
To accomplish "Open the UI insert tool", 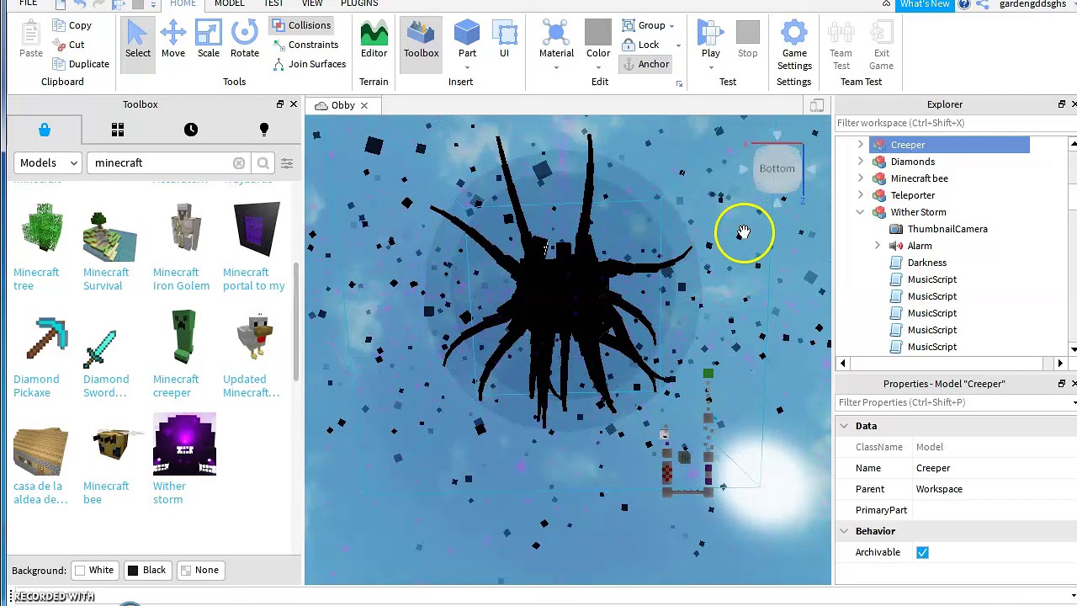I will 504,40.
